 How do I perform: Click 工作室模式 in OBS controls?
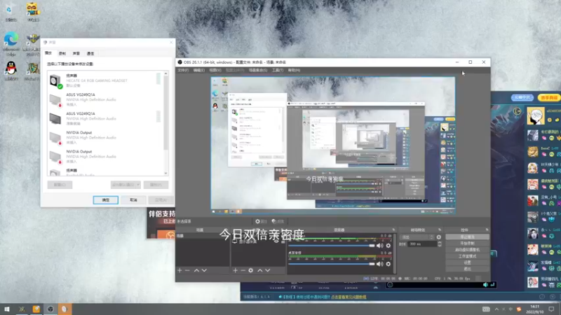[x=467, y=256]
